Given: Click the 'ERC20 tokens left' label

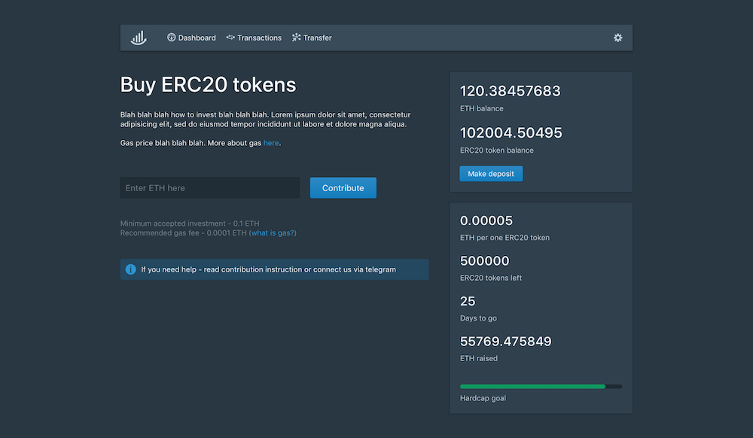Looking at the screenshot, I should click(x=491, y=278).
